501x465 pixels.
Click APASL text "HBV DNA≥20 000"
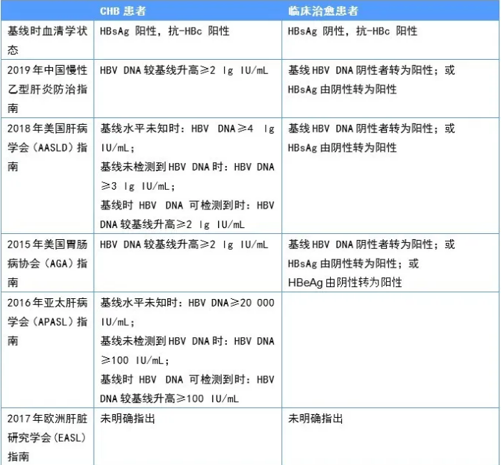(231, 303)
